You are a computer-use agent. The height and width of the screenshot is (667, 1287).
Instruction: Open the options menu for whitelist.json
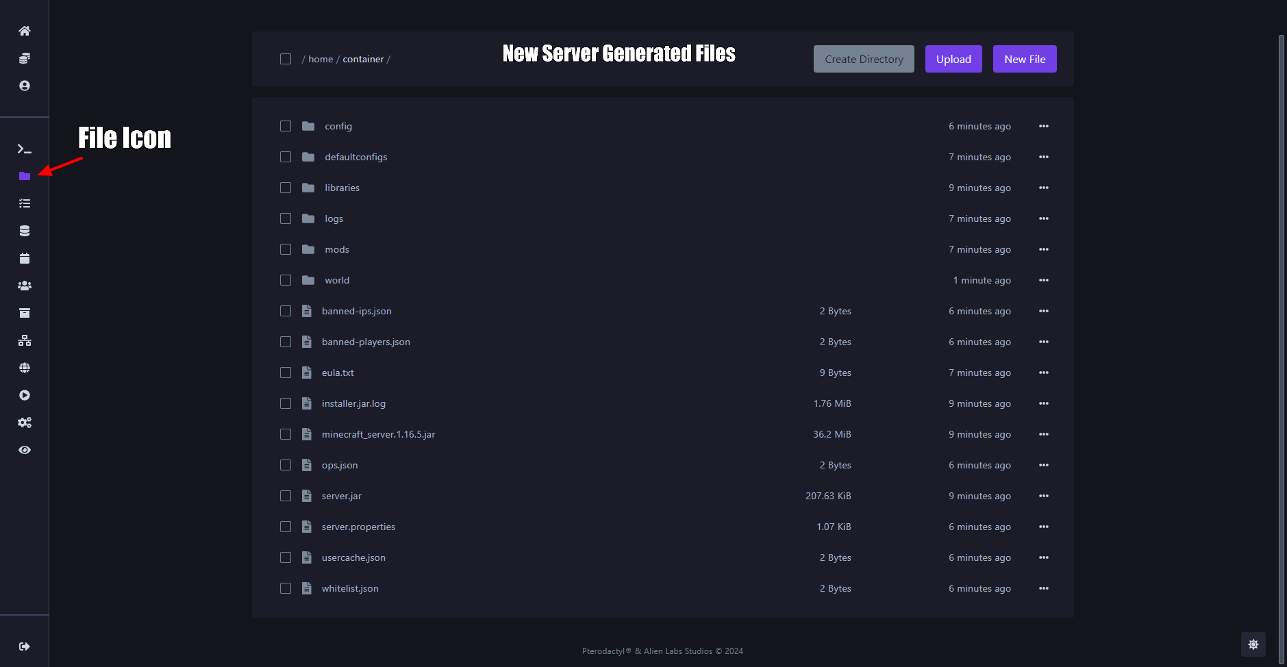click(x=1044, y=588)
